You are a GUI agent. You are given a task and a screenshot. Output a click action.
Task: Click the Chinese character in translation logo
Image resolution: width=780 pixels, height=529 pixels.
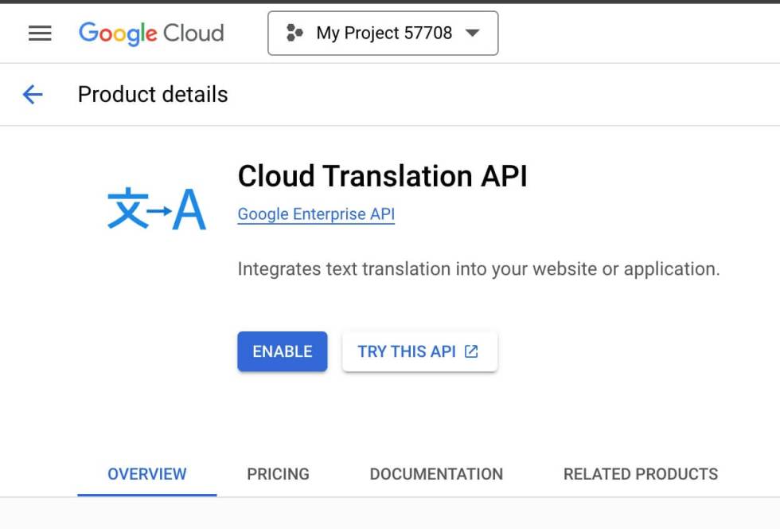(127, 209)
